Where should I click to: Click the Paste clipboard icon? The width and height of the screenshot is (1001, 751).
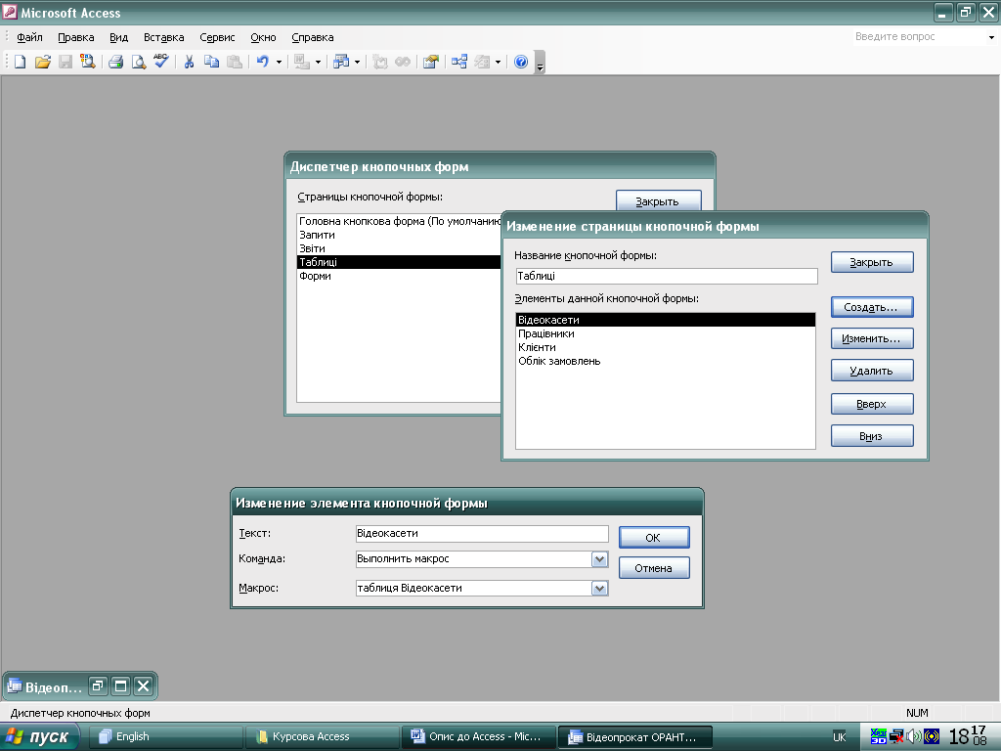(235, 62)
